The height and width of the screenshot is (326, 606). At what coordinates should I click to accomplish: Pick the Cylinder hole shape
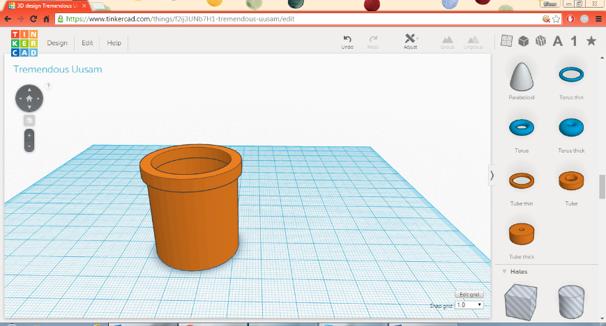(571, 302)
